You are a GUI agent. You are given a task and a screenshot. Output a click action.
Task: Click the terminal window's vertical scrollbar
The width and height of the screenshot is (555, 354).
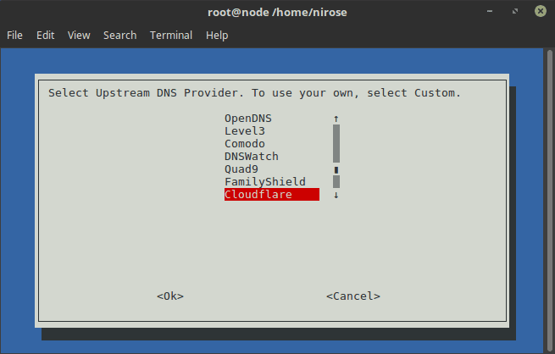(550, 200)
